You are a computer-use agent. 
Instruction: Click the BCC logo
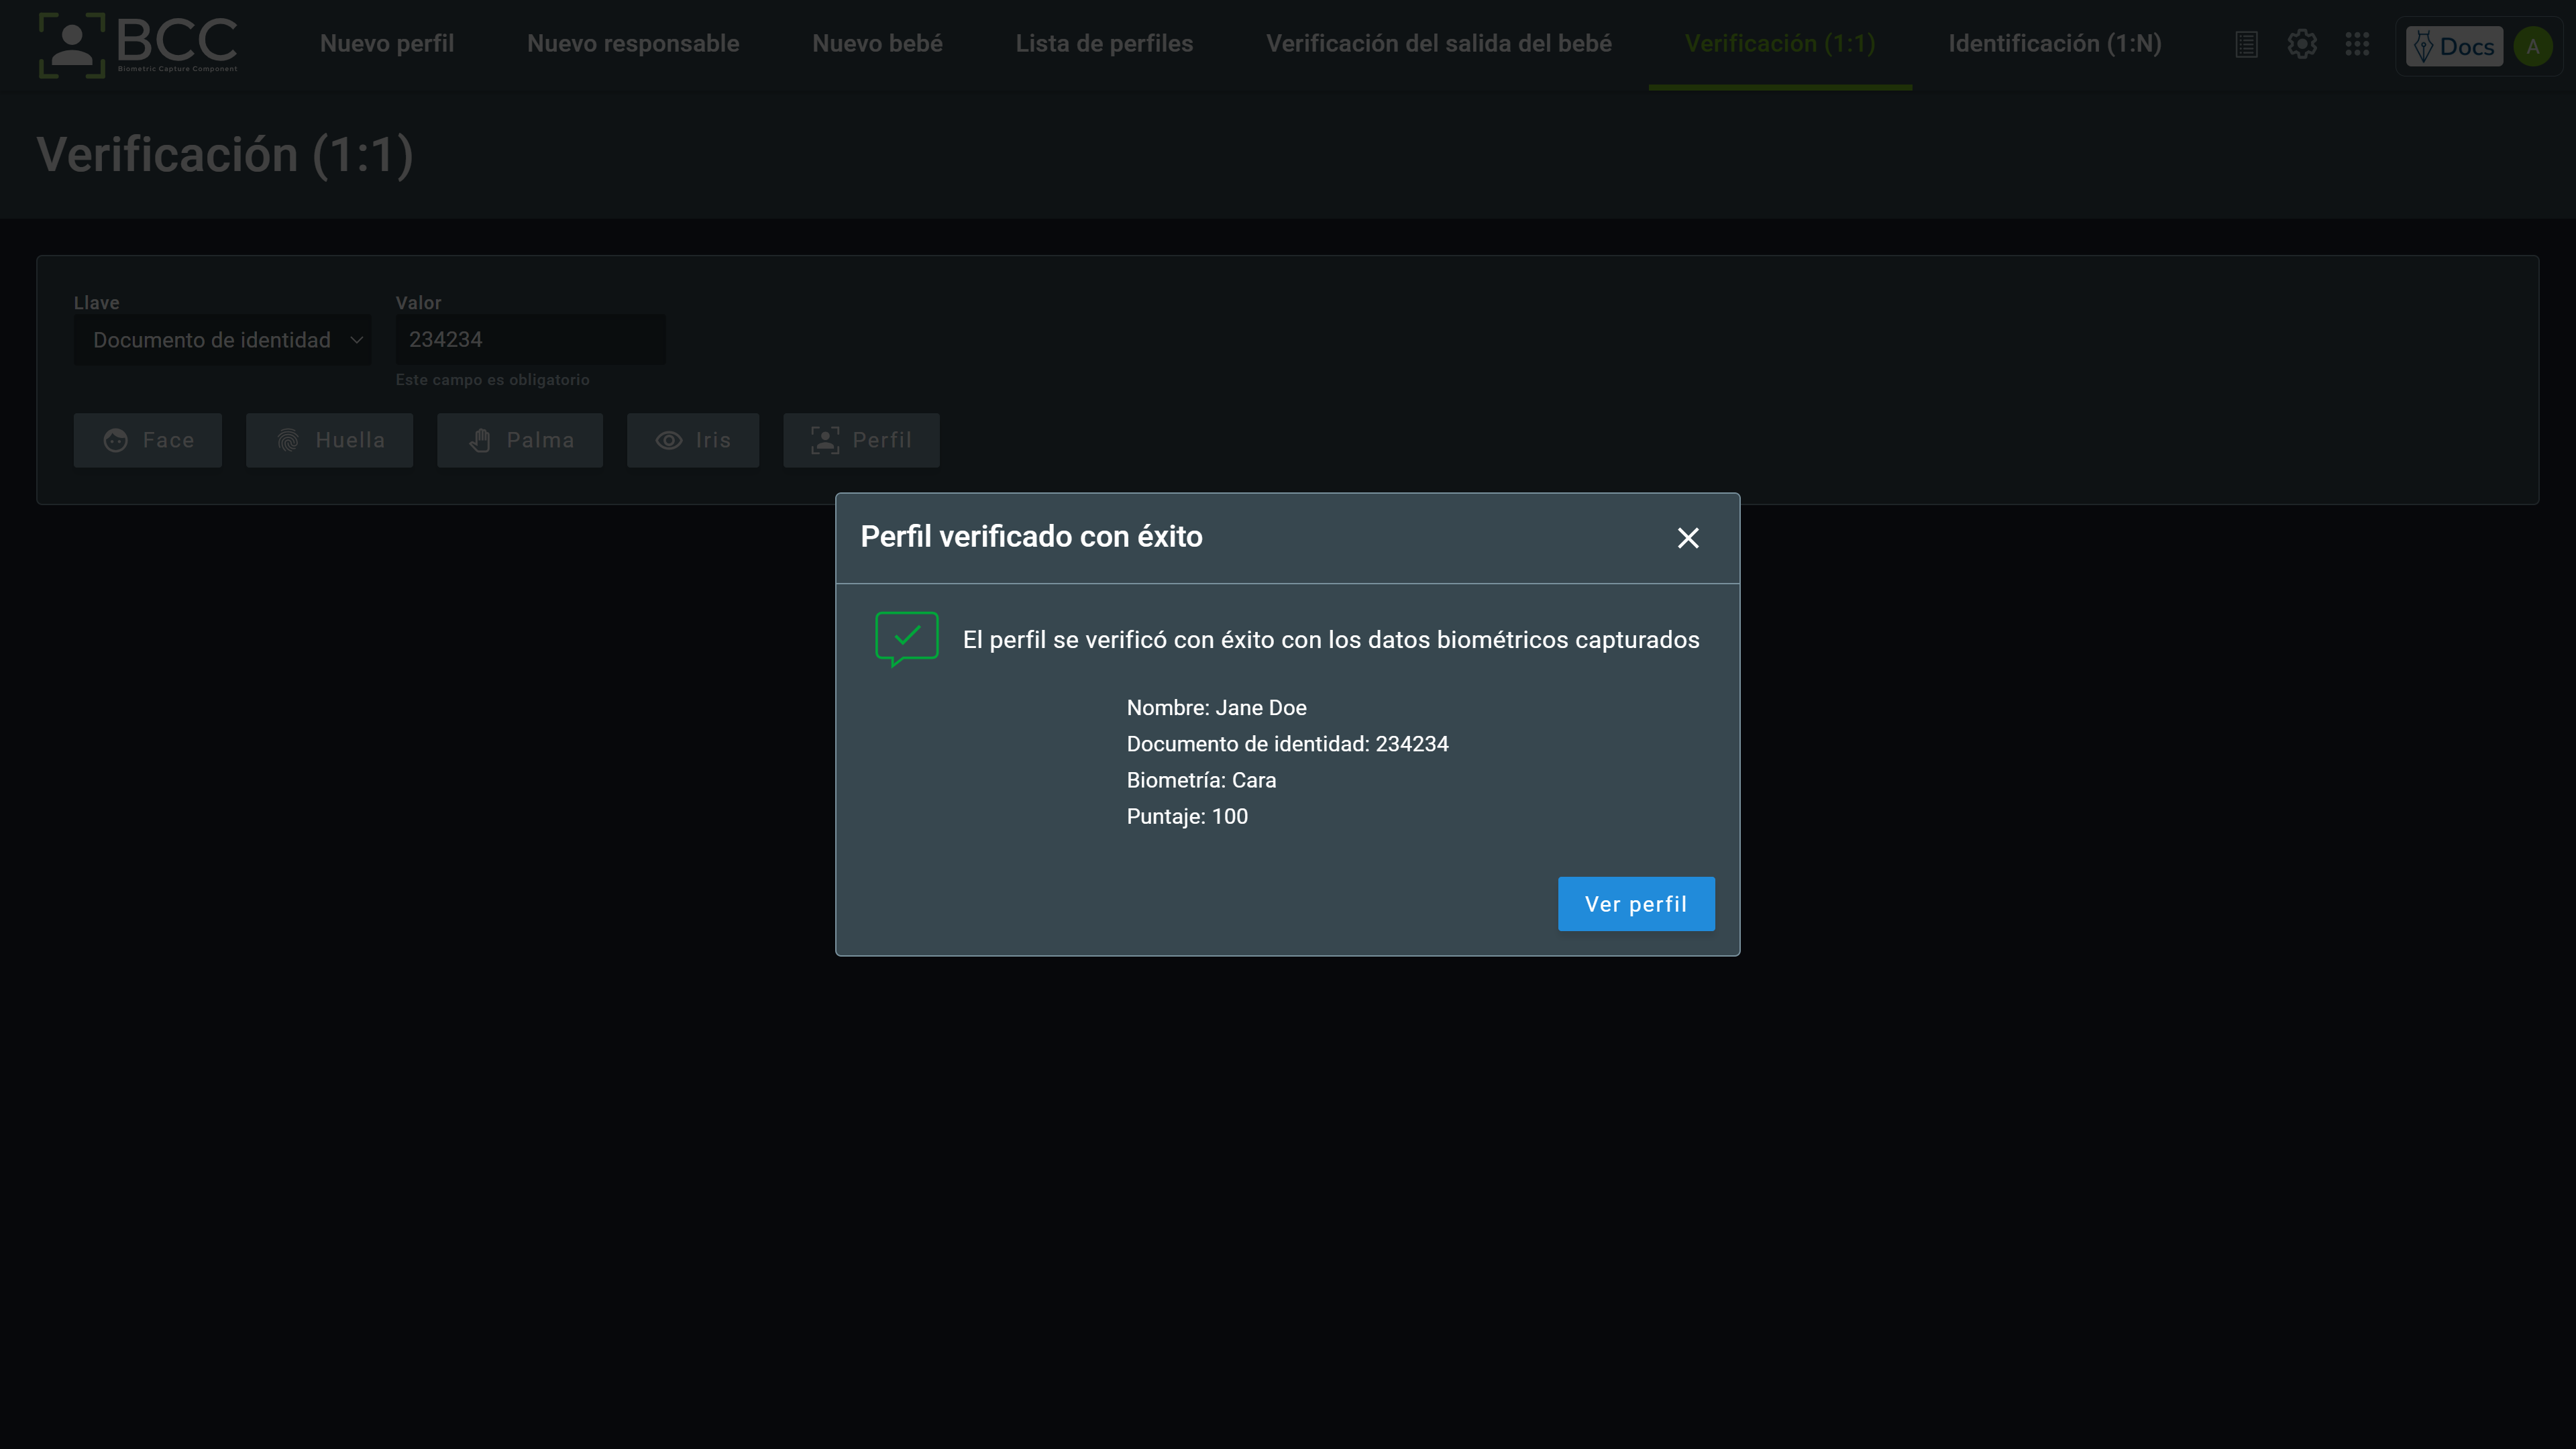pyautogui.click(x=138, y=45)
